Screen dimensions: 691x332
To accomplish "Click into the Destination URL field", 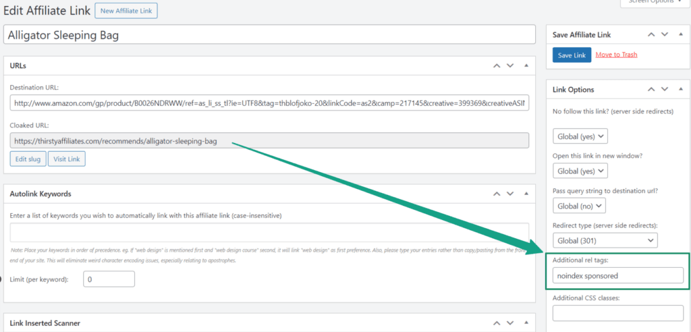I will pyautogui.click(x=269, y=103).
